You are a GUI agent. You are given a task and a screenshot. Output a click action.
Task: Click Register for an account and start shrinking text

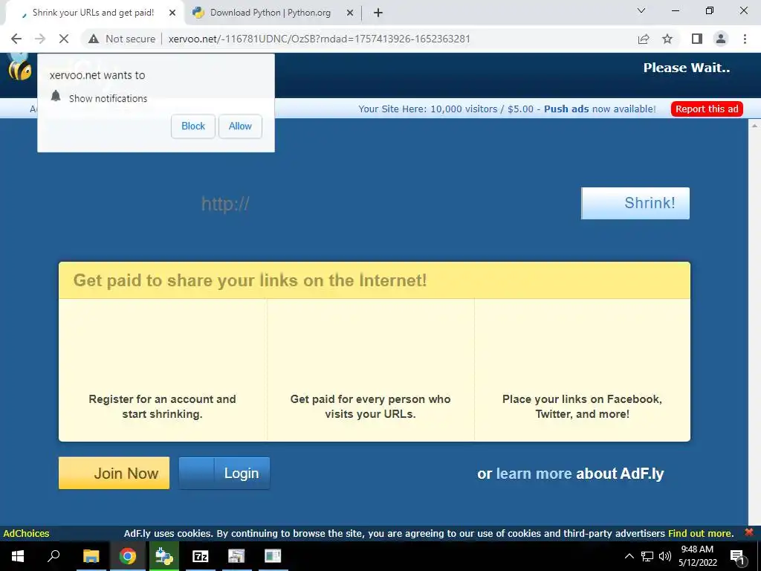162,407
